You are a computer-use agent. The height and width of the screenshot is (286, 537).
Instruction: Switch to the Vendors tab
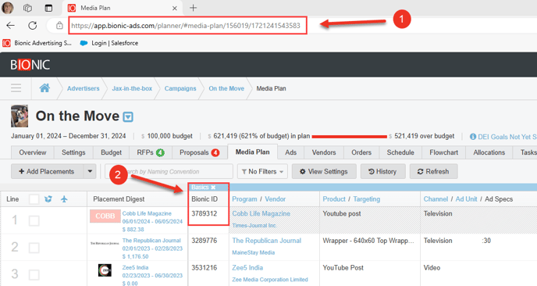click(324, 152)
